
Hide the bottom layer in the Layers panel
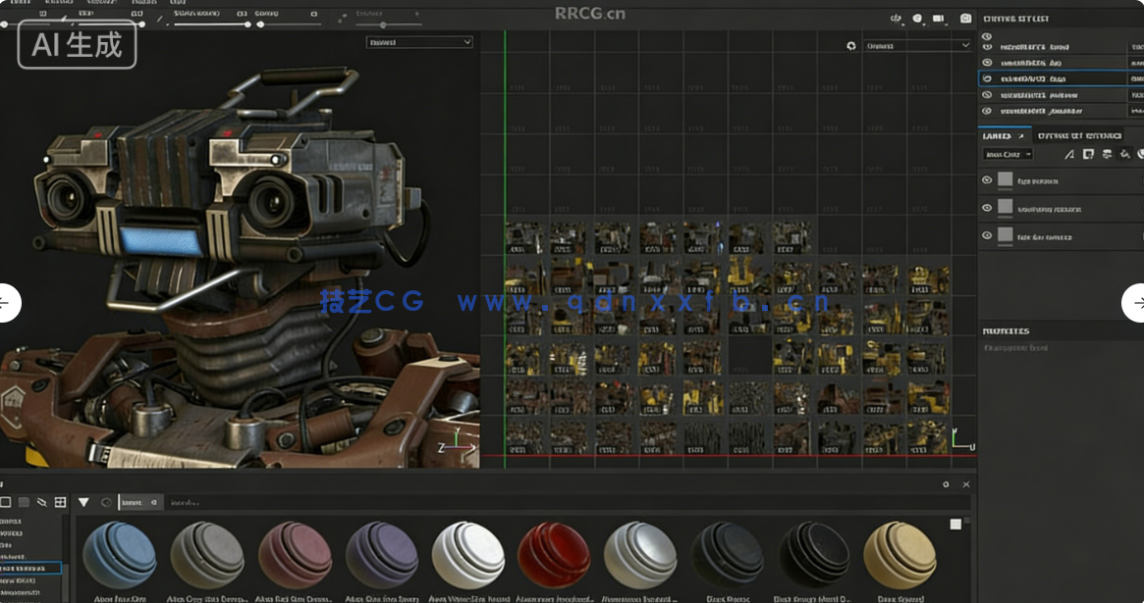987,236
